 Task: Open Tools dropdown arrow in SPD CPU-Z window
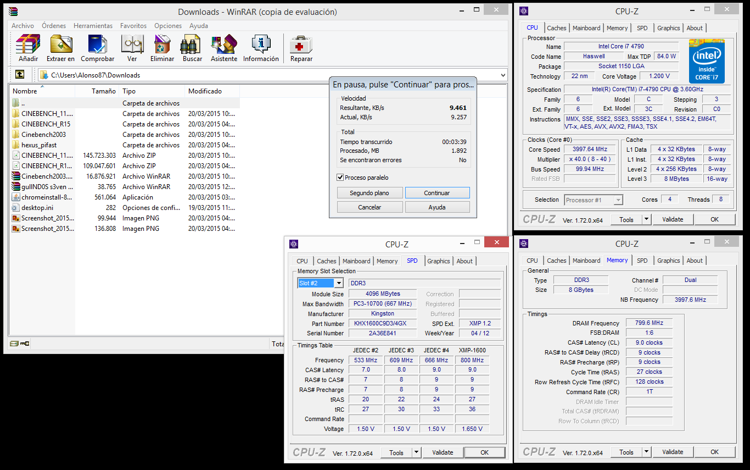[x=416, y=452]
